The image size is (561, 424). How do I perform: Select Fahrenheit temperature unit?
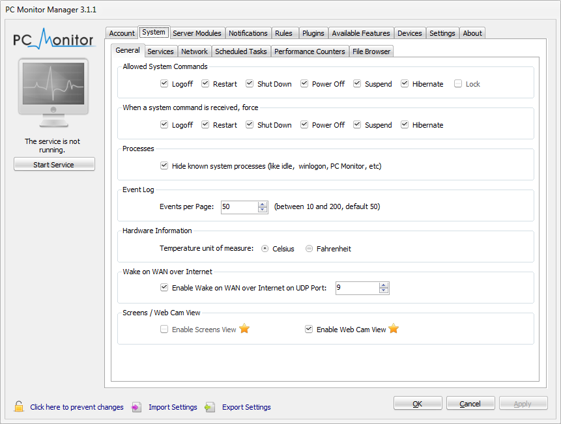309,249
